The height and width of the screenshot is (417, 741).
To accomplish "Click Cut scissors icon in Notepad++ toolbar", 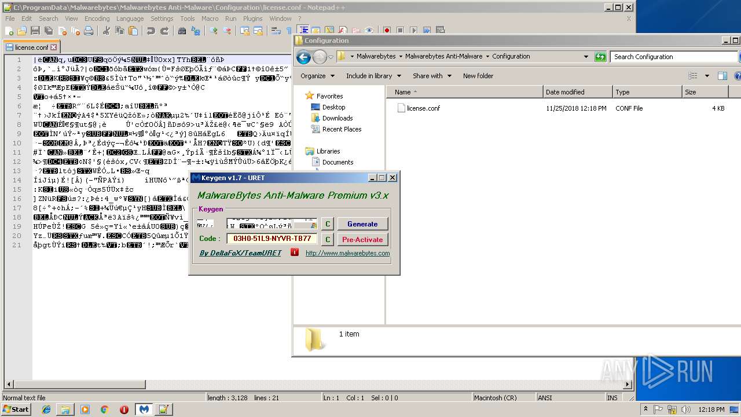I will [107, 31].
